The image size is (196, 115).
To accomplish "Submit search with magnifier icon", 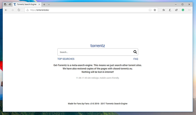I will click(x=135, y=52).
